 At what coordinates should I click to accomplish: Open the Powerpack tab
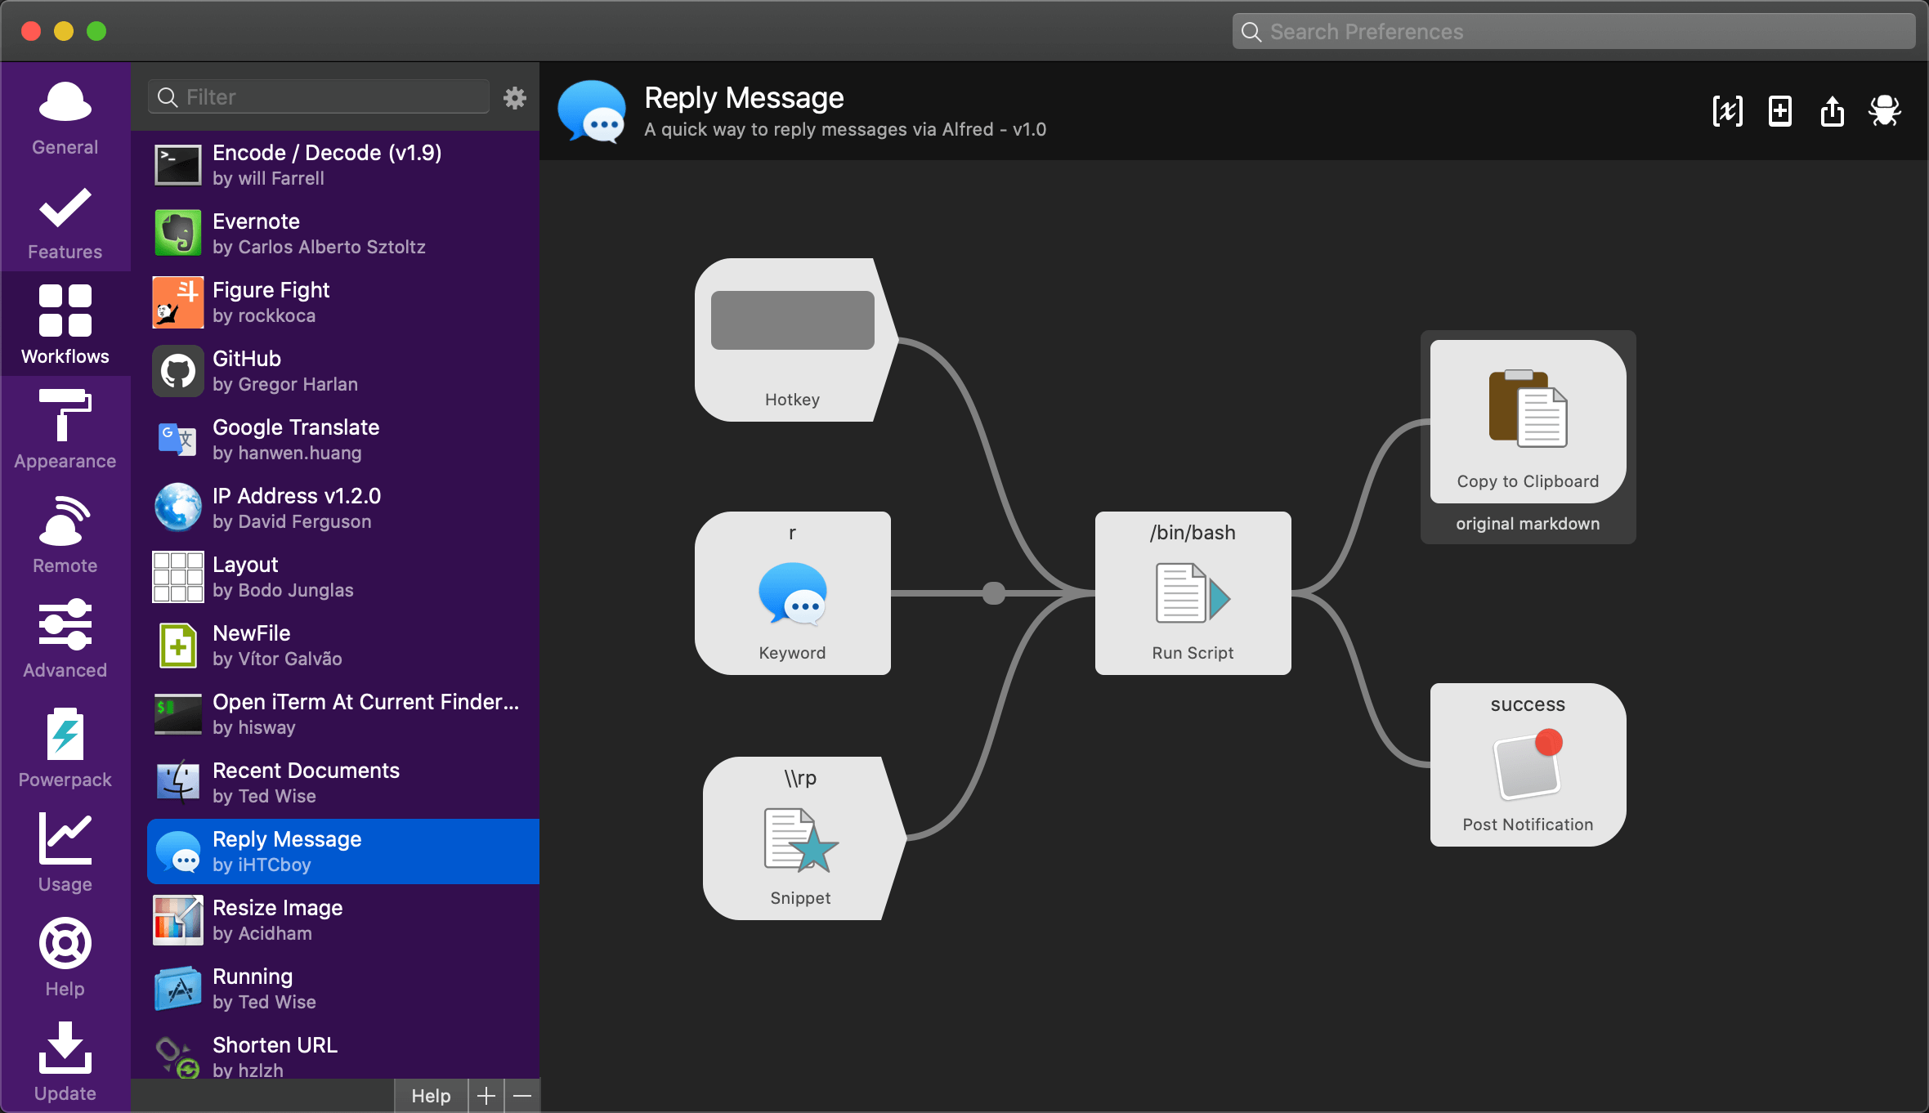[x=65, y=747]
